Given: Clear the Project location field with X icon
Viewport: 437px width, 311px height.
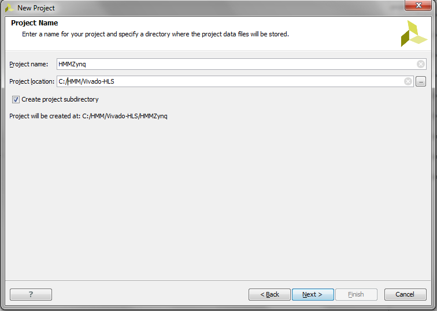Looking at the screenshot, I should coord(408,81).
